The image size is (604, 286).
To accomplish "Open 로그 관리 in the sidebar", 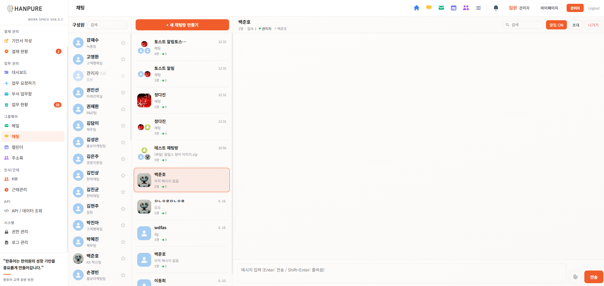I will tap(33, 242).
